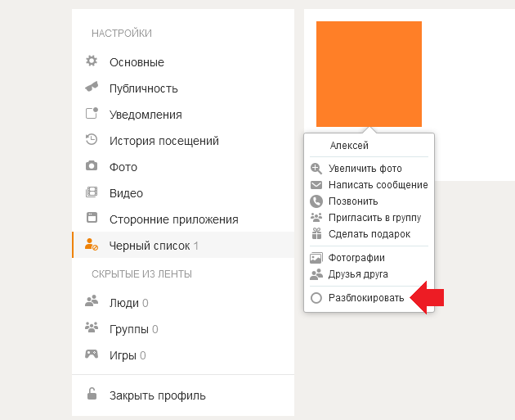The image size is (515, 420).
Task: Click the gear icon beside Основные
Action: [x=92, y=61]
